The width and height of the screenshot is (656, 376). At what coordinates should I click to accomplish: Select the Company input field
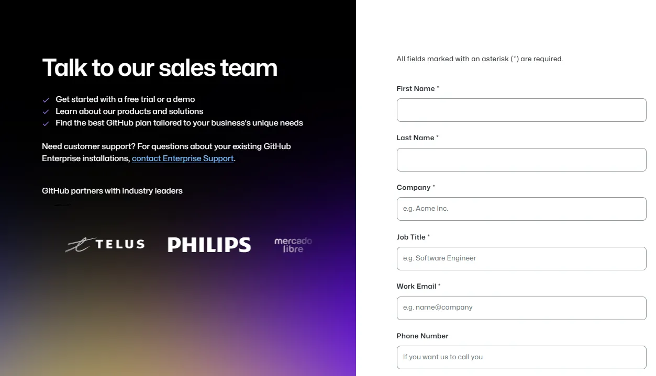[x=521, y=209]
